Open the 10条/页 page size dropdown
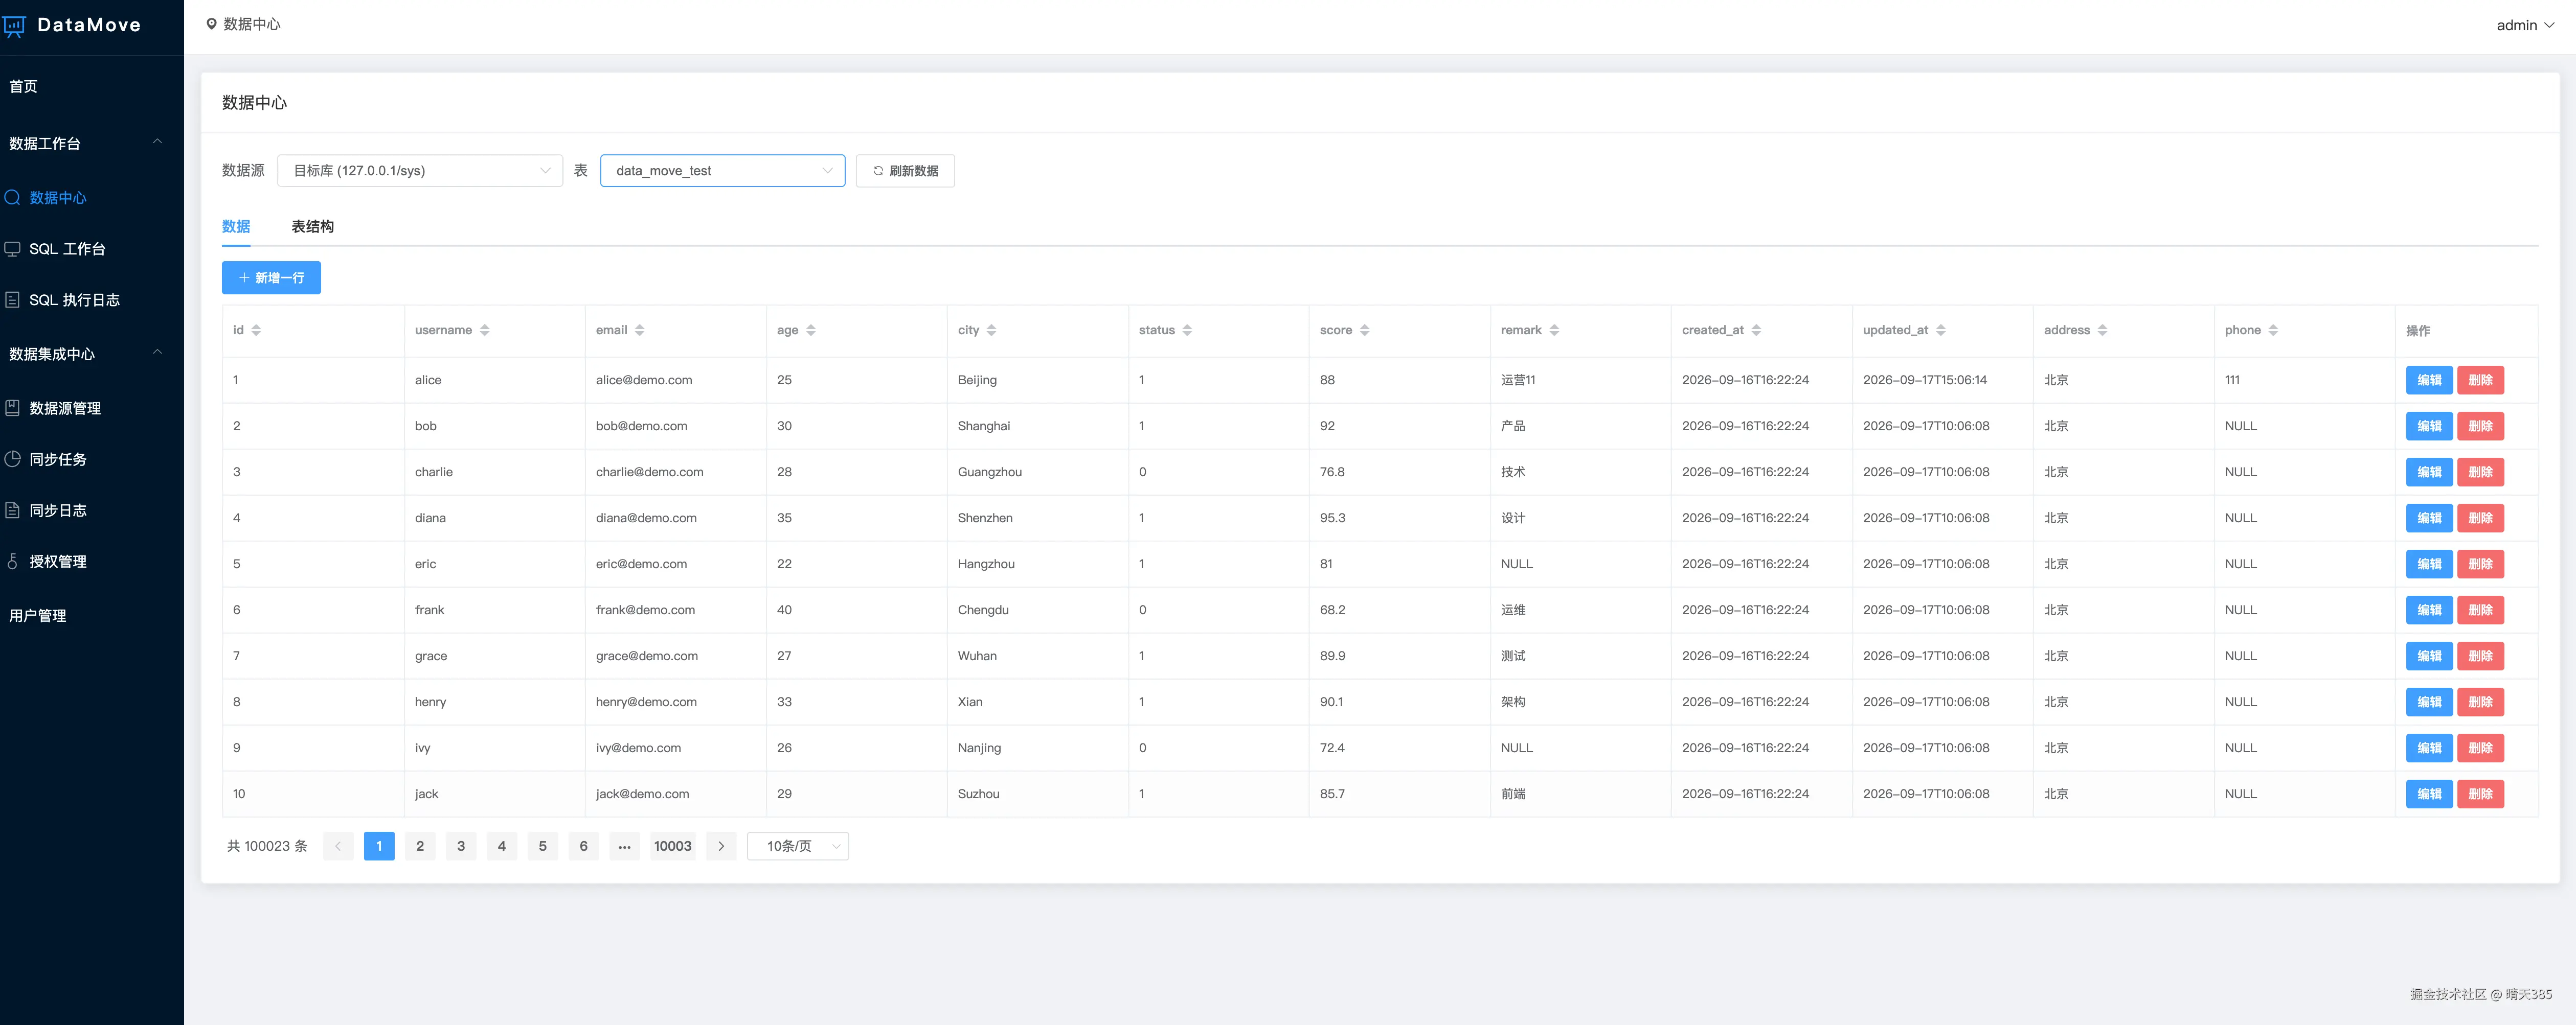 click(x=798, y=846)
